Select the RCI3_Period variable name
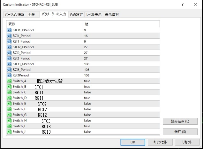This screenshot has height=149, width=203. click(x=22, y=70)
